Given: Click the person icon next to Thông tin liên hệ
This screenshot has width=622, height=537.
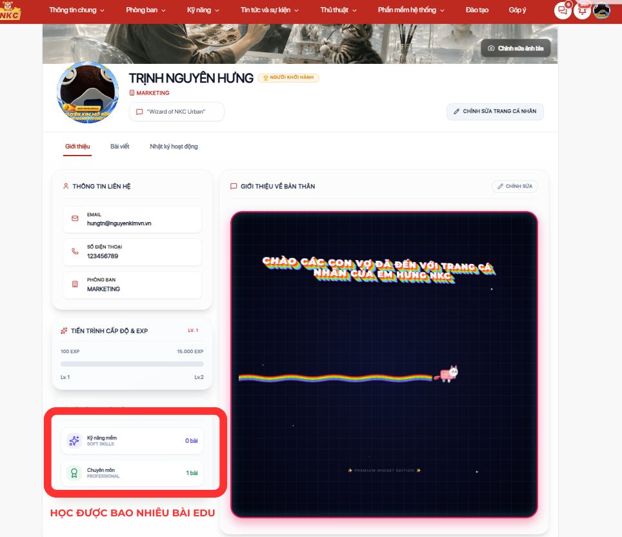Looking at the screenshot, I should tap(66, 186).
